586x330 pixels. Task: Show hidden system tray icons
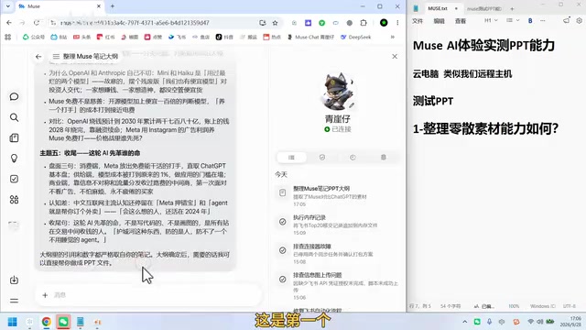tap(464, 322)
